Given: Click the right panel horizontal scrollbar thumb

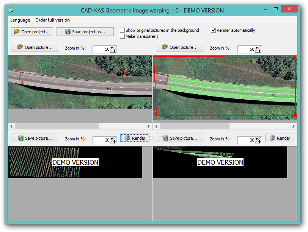Looking at the screenshot, I should pyautogui.click(x=195, y=126).
